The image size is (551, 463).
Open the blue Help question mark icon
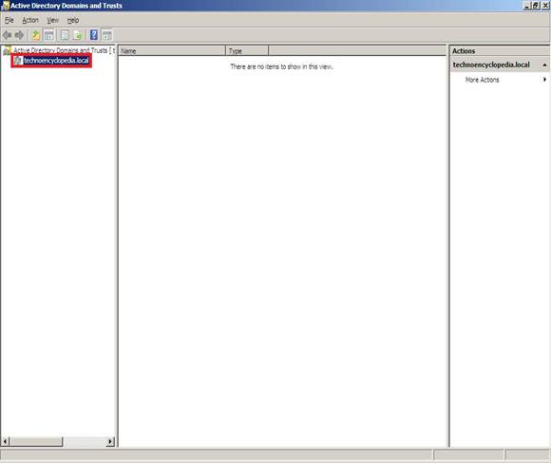pyautogui.click(x=94, y=35)
